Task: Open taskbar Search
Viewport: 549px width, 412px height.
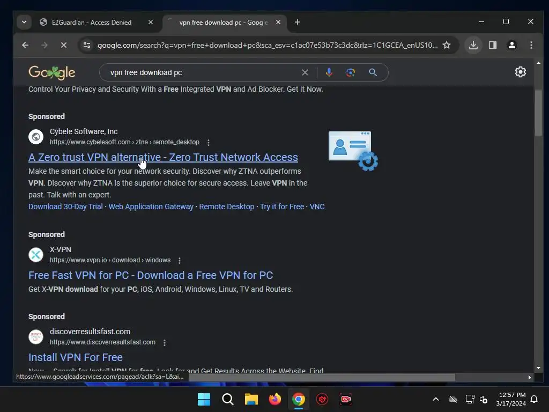Action: tap(227, 399)
